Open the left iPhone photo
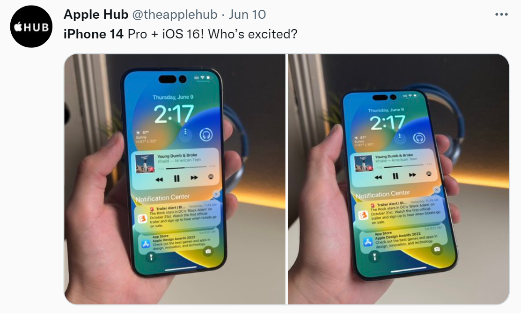The image size is (521, 313). pos(175,179)
